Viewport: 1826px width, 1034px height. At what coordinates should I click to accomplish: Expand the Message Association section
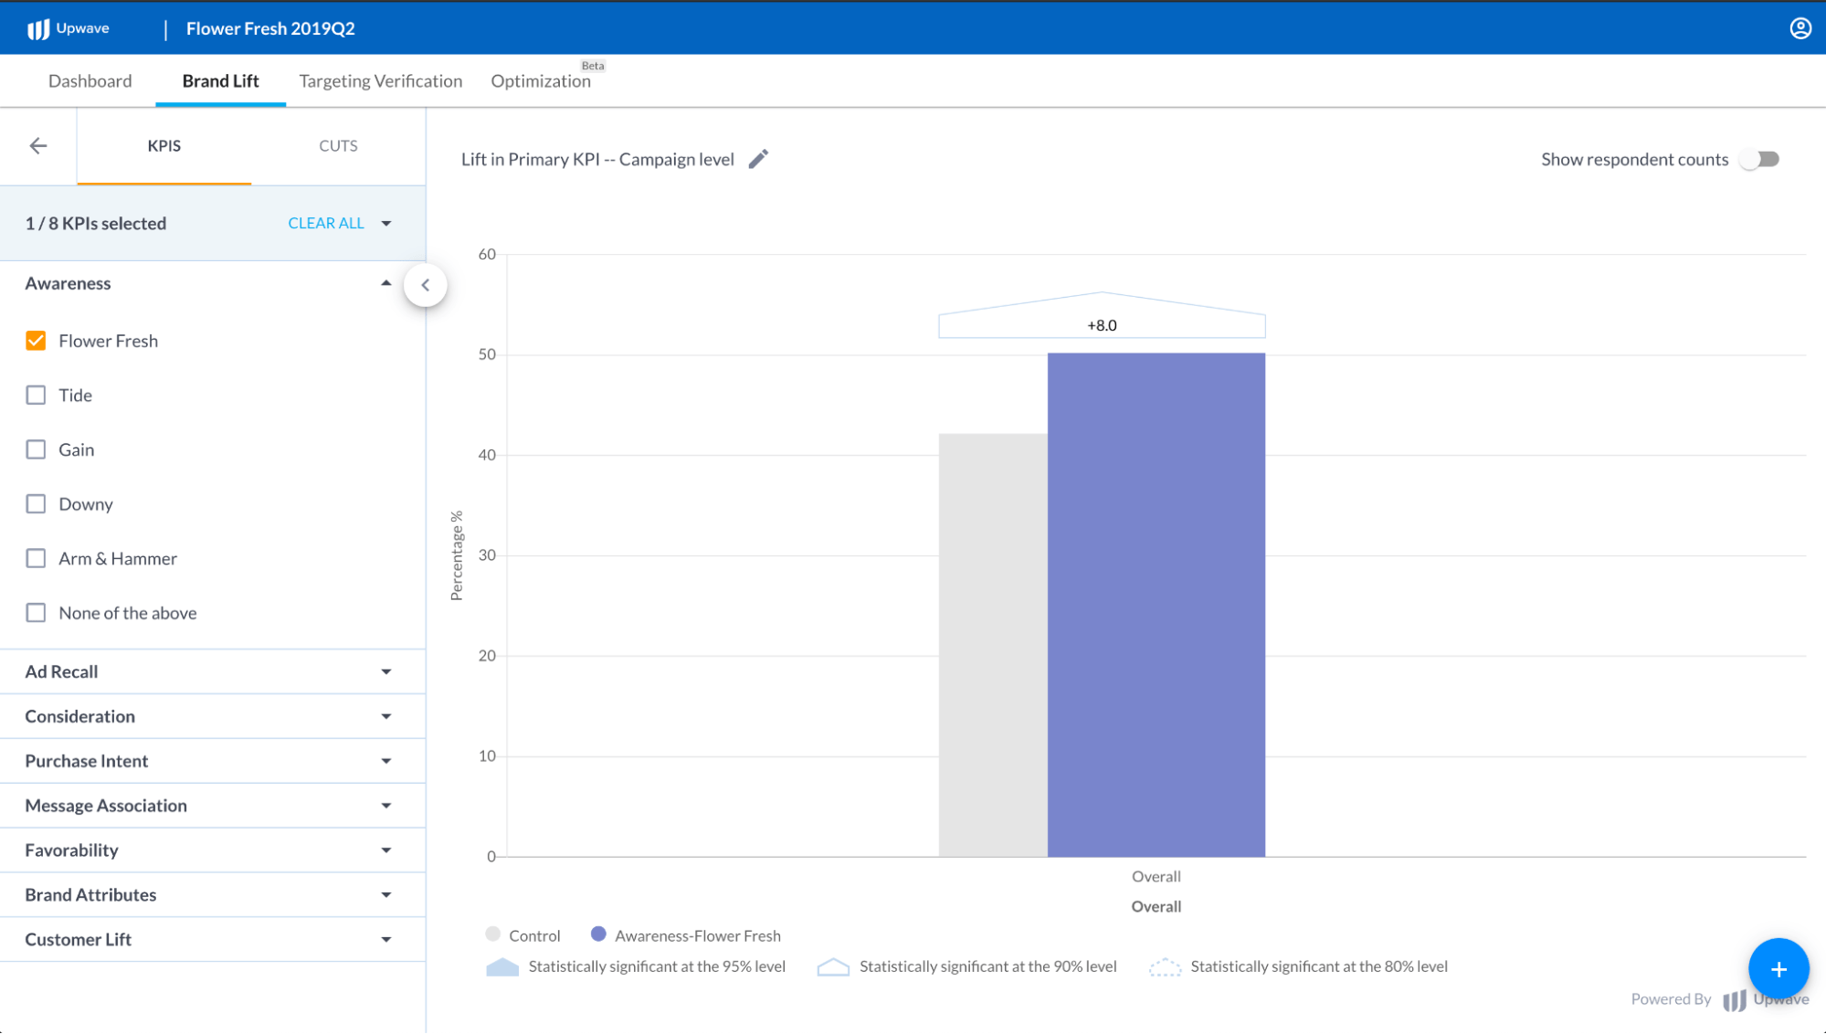click(x=213, y=806)
